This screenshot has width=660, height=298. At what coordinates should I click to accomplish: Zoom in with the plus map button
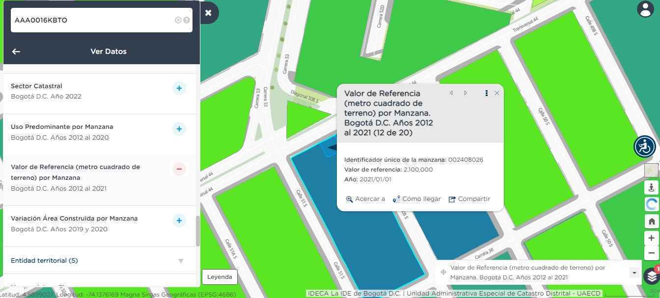pyautogui.click(x=652, y=238)
